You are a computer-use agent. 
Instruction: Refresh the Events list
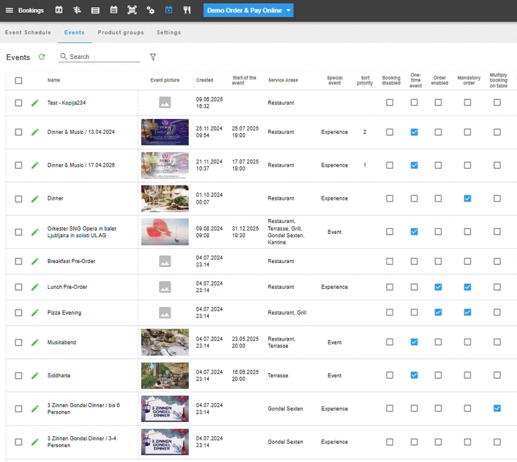[x=41, y=57]
